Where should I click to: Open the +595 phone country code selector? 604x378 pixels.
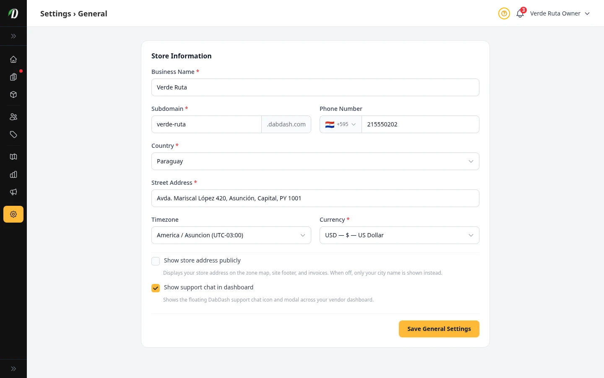(x=341, y=124)
